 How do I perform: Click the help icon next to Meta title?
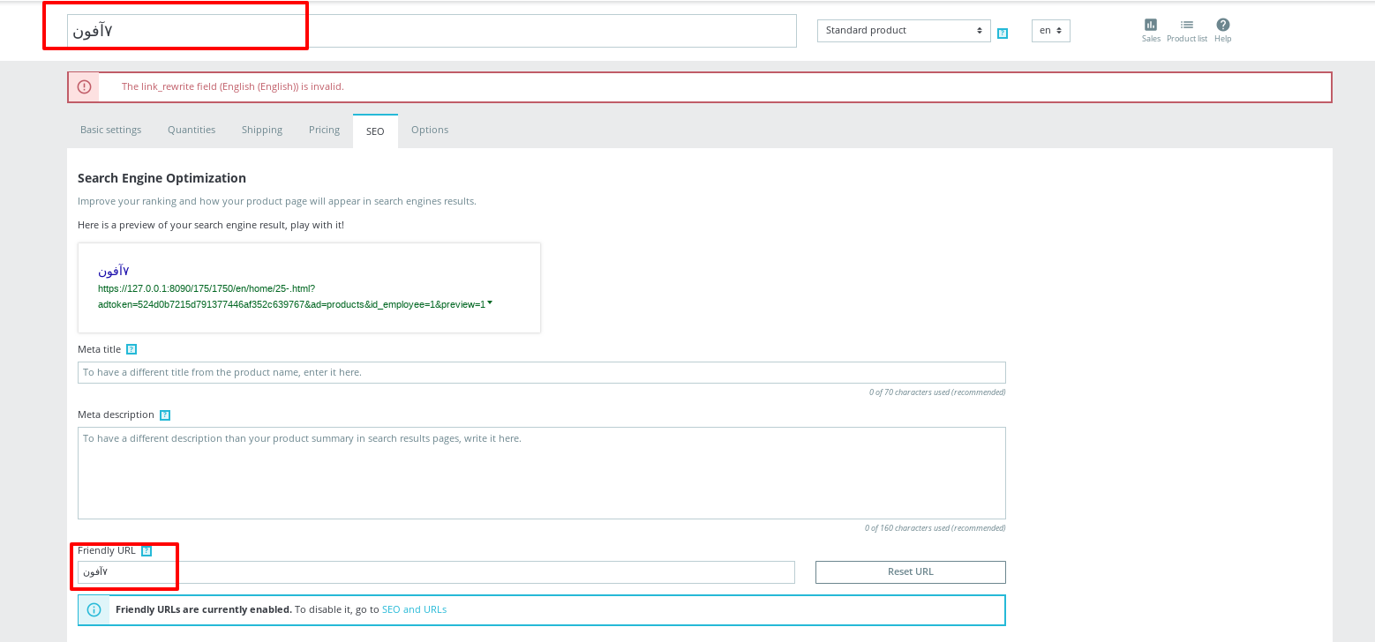coord(131,349)
